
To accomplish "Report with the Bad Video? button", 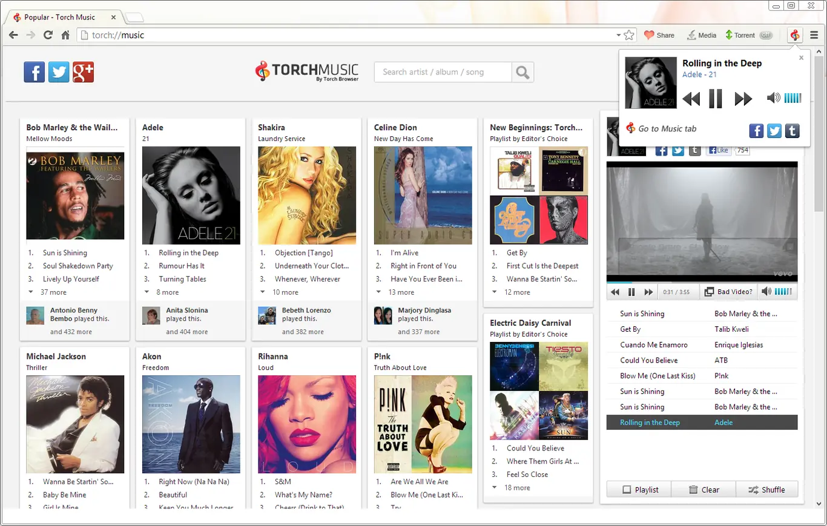I will tap(728, 292).
